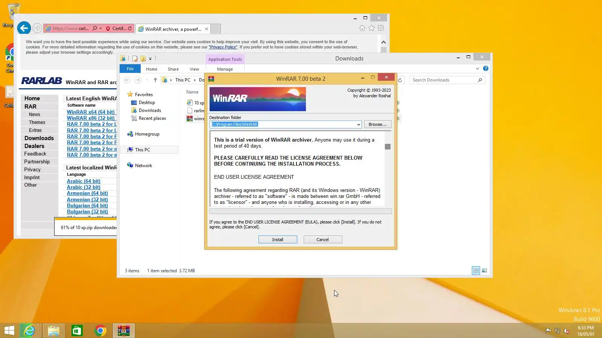Open Feedback in the RARLAB sidebar
This screenshot has height=338, width=602.
click(35, 154)
